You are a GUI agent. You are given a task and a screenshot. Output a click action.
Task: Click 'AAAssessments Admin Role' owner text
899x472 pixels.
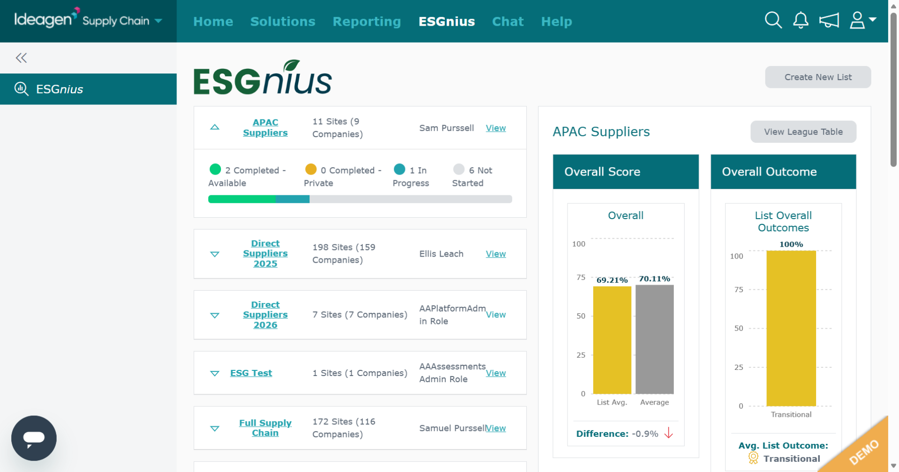452,373
